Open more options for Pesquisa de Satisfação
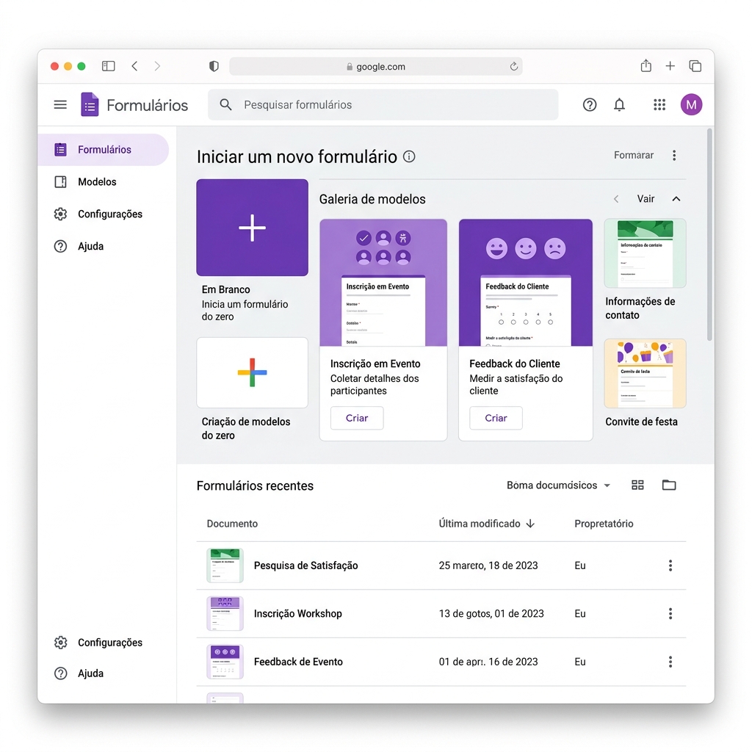 [x=670, y=565]
